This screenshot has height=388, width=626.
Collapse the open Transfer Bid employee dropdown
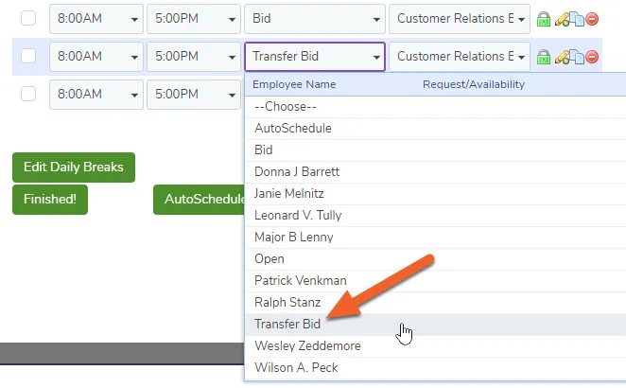click(x=315, y=57)
